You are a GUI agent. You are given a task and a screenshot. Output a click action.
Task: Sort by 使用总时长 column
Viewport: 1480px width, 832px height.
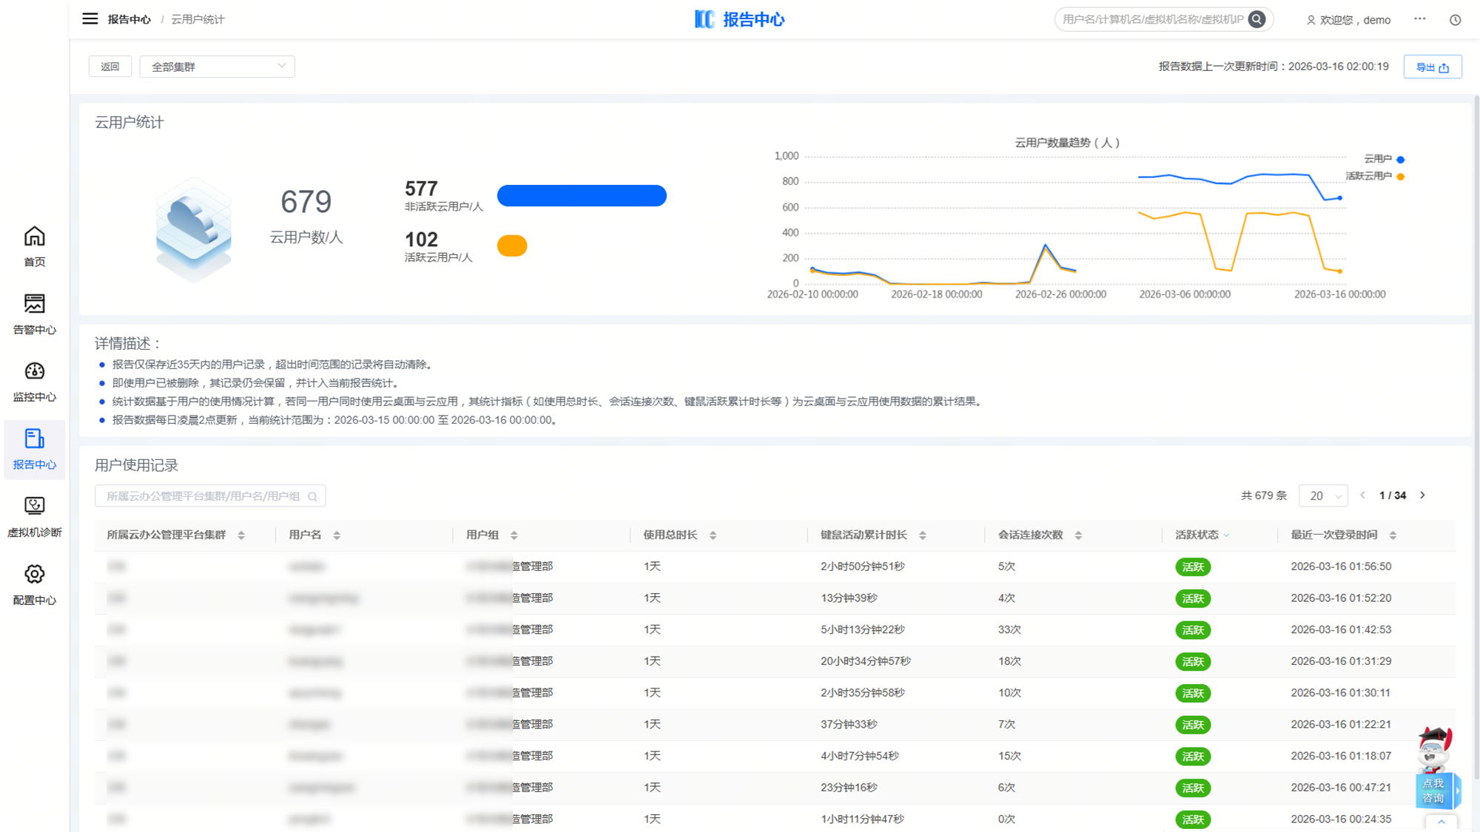[x=713, y=535]
